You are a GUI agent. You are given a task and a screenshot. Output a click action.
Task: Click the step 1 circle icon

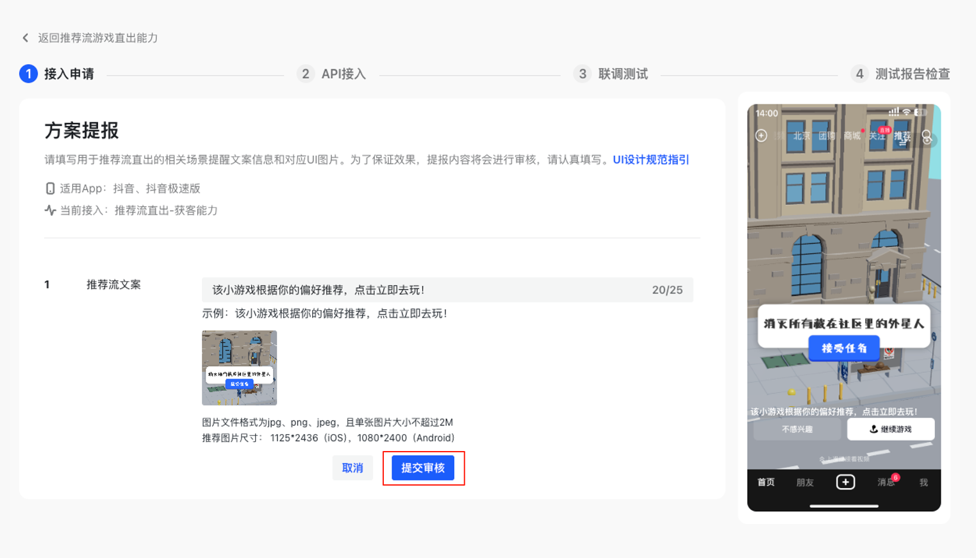pyautogui.click(x=28, y=74)
